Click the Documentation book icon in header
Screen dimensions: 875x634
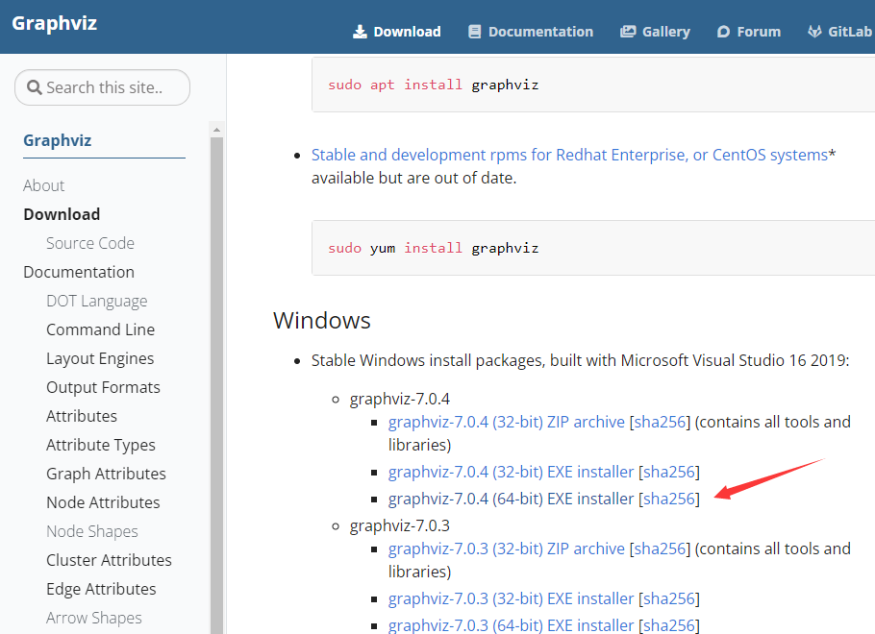(474, 32)
